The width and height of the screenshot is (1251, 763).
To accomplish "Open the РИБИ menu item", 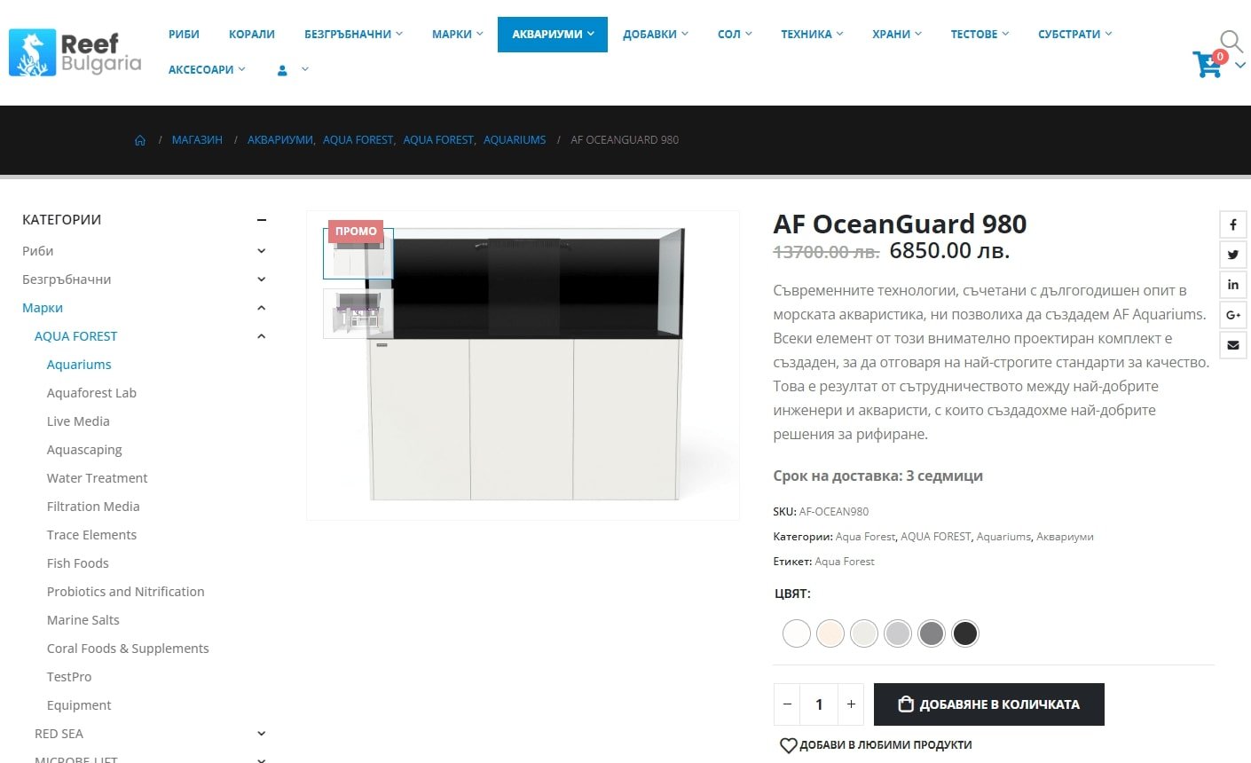I will 184,35.
